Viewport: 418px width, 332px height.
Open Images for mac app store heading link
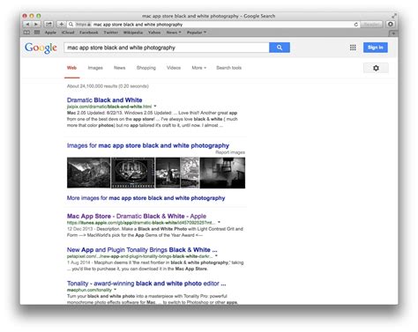click(x=148, y=145)
